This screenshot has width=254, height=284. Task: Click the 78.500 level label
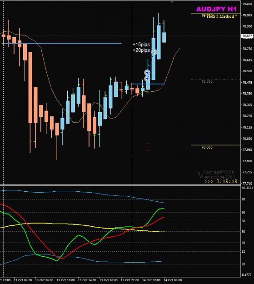click(207, 81)
